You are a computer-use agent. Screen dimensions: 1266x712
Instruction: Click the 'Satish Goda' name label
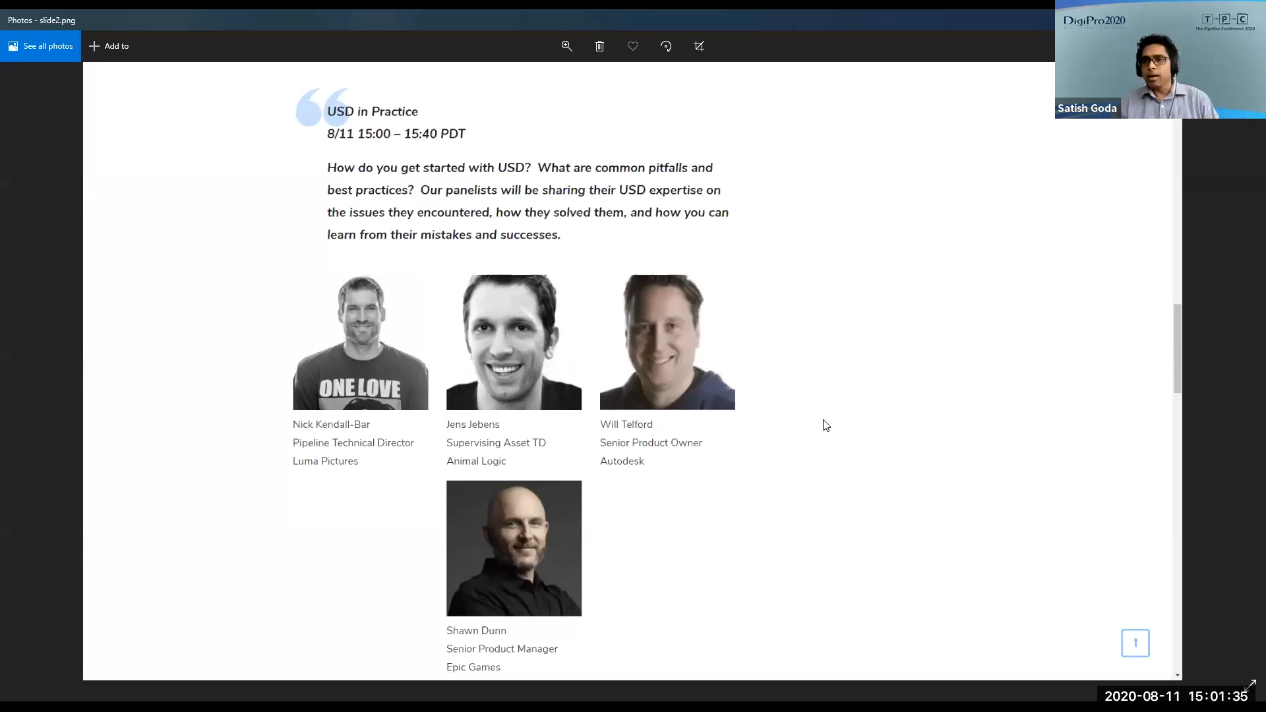coord(1087,109)
